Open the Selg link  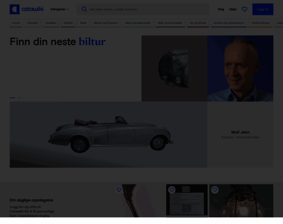[221, 9]
